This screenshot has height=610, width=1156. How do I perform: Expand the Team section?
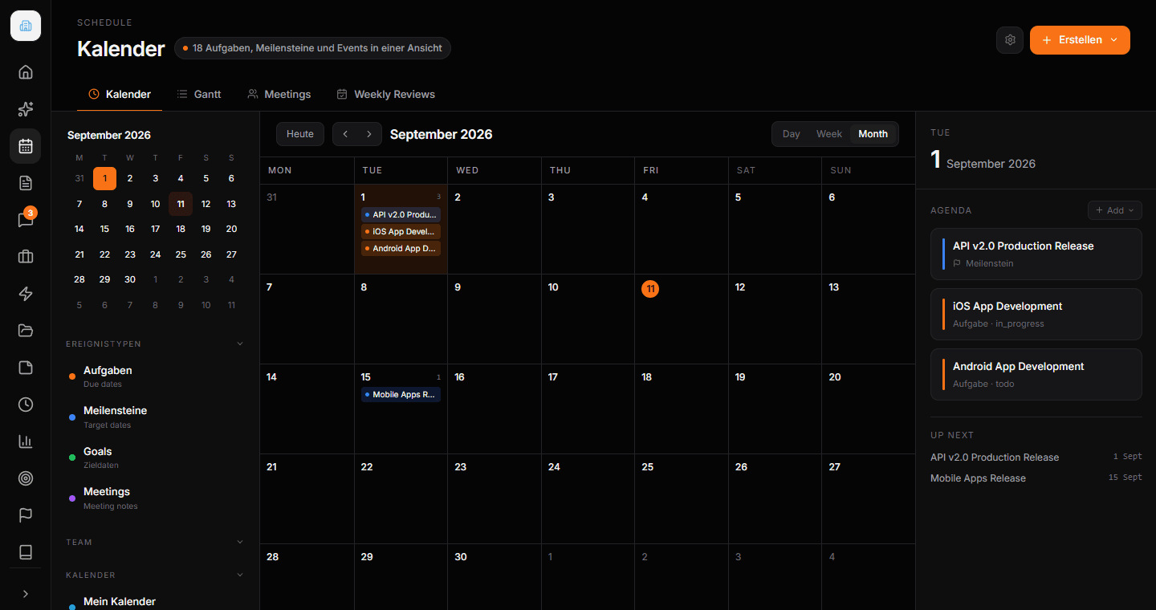pyautogui.click(x=240, y=542)
